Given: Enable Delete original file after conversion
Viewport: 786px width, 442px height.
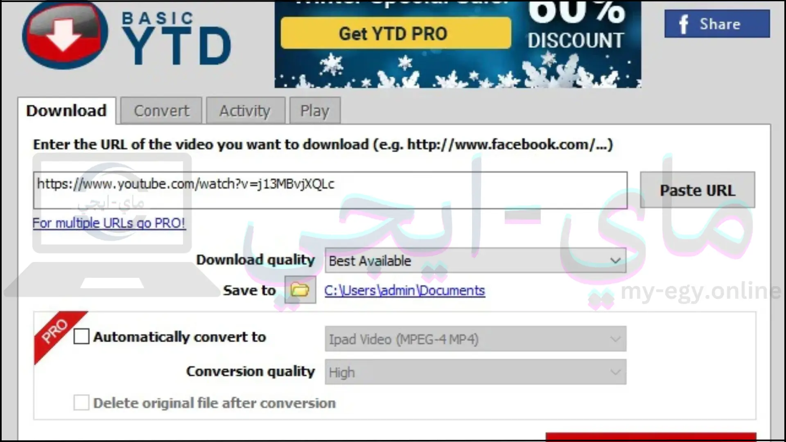Looking at the screenshot, I should (x=81, y=402).
